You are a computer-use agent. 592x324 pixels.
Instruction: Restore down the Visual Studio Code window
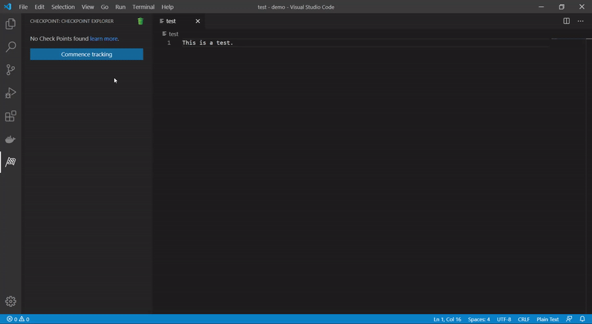(562, 7)
